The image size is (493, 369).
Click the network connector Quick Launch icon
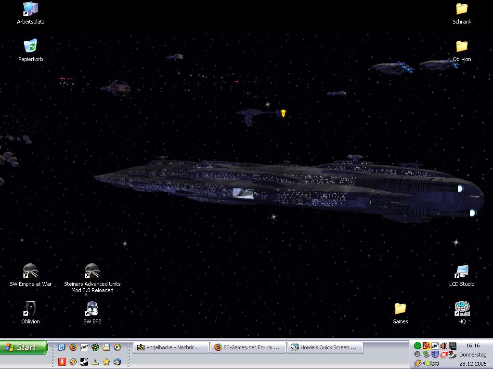(95, 363)
